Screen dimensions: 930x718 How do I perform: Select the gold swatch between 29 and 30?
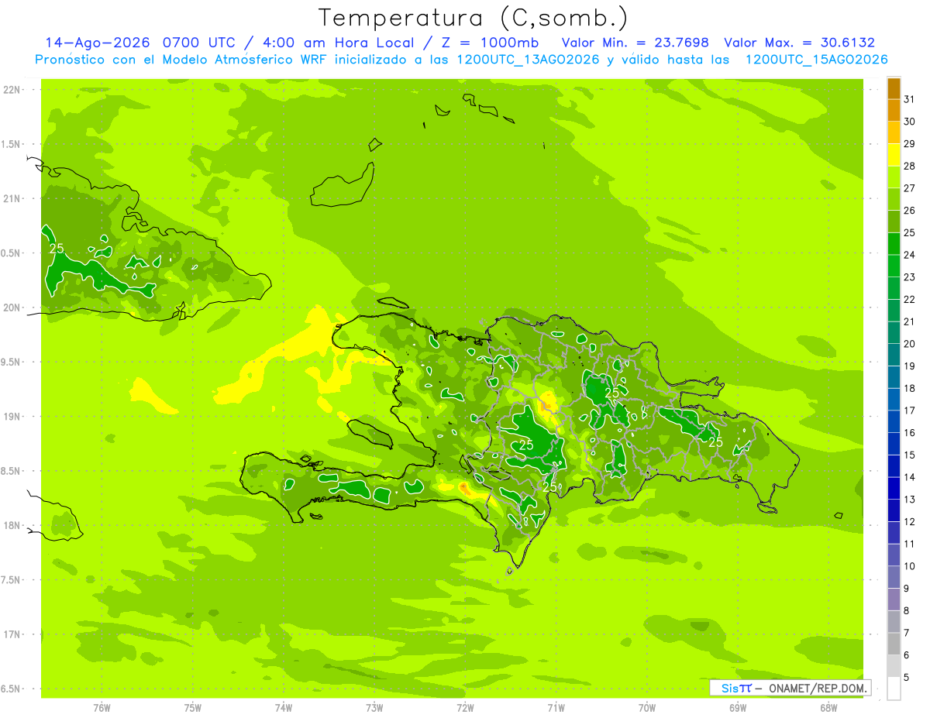(894, 132)
